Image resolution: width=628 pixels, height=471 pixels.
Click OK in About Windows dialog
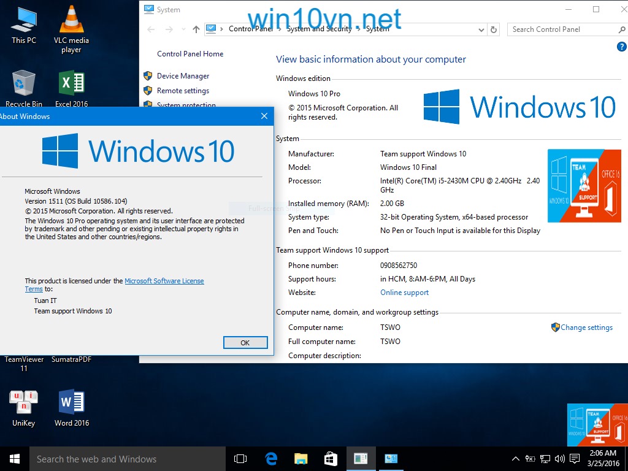point(245,343)
